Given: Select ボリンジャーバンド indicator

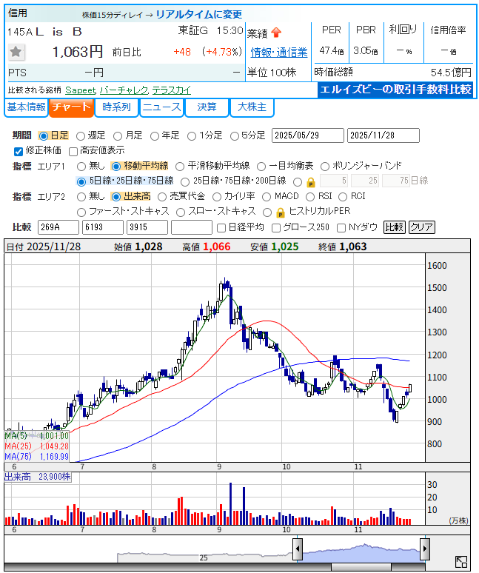Looking at the screenshot, I should tap(325, 167).
